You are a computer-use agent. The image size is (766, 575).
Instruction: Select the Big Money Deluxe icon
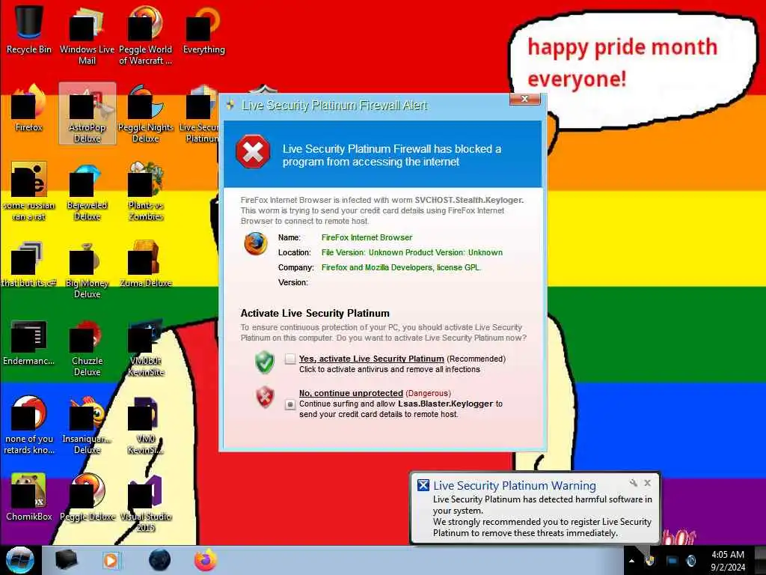click(x=87, y=270)
